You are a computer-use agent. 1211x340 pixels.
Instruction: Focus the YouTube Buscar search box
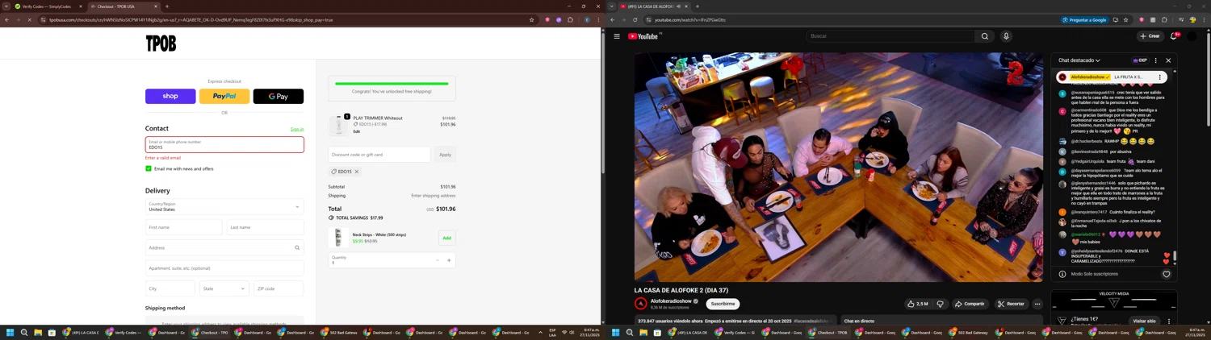tap(888, 36)
